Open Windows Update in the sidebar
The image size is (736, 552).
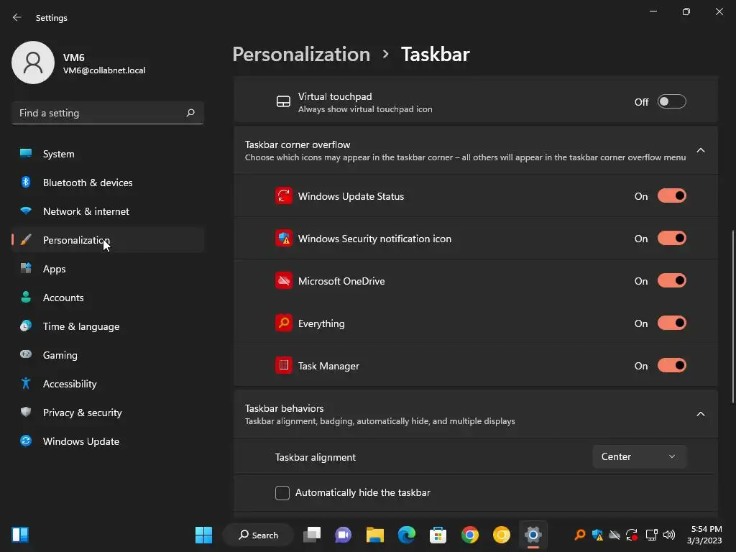pyautogui.click(x=108, y=441)
